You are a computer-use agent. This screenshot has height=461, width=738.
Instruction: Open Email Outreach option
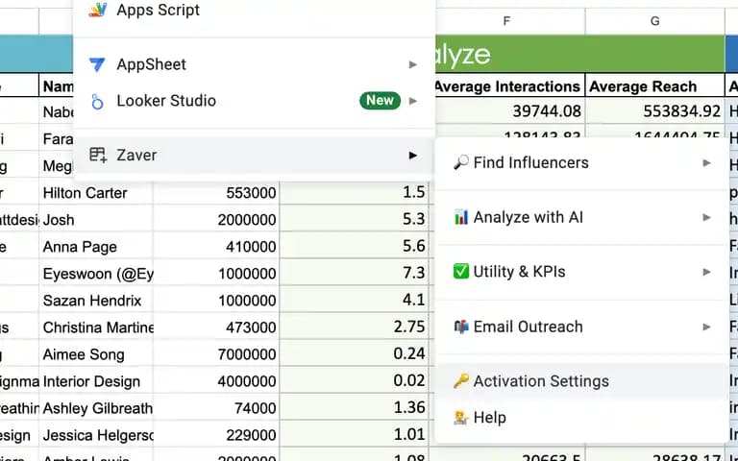tap(581, 327)
